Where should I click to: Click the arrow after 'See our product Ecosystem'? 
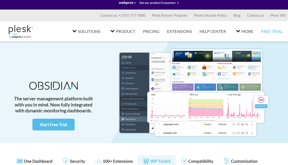[178, 3]
